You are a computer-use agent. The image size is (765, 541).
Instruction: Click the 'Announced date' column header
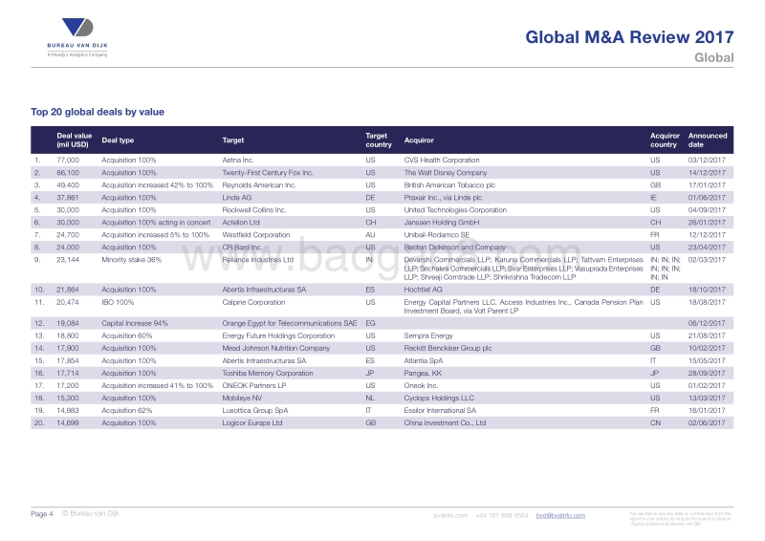tap(708, 140)
